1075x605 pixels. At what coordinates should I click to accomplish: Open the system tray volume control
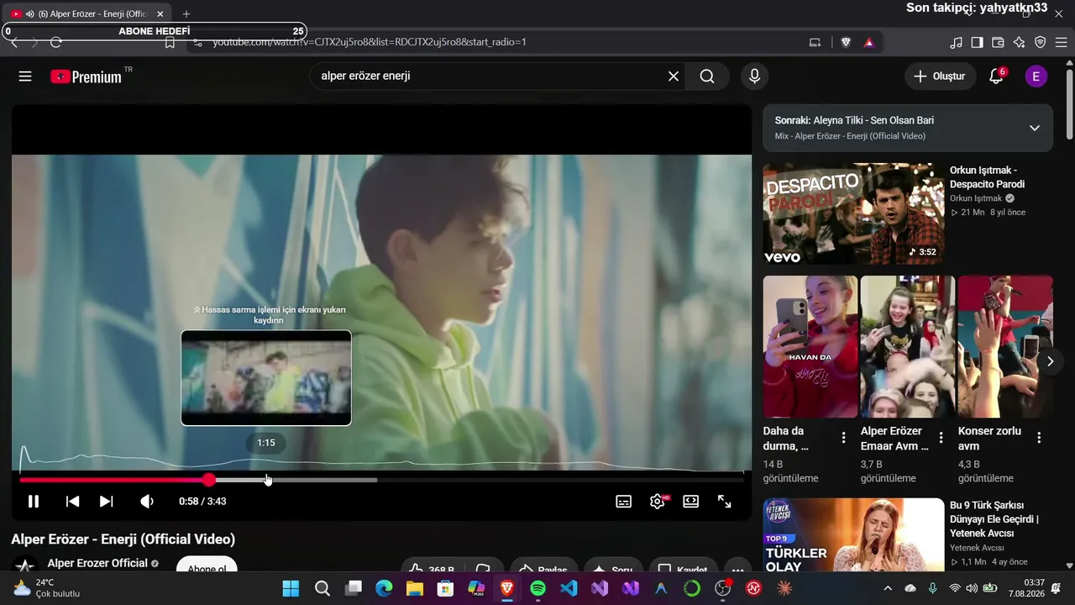972,588
